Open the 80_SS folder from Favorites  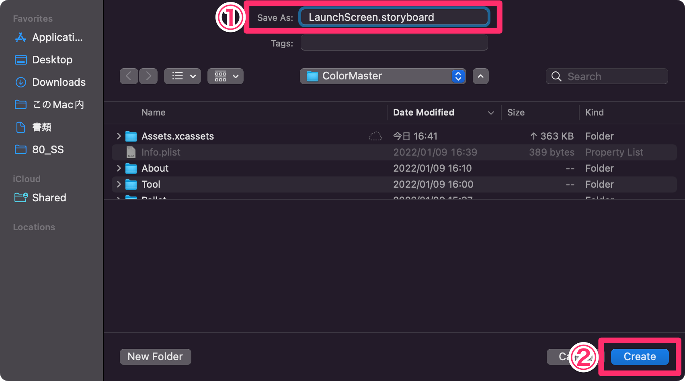pos(47,149)
